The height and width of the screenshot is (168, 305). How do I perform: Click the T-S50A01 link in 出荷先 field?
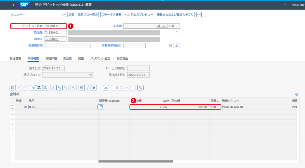click(x=52, y=39)
